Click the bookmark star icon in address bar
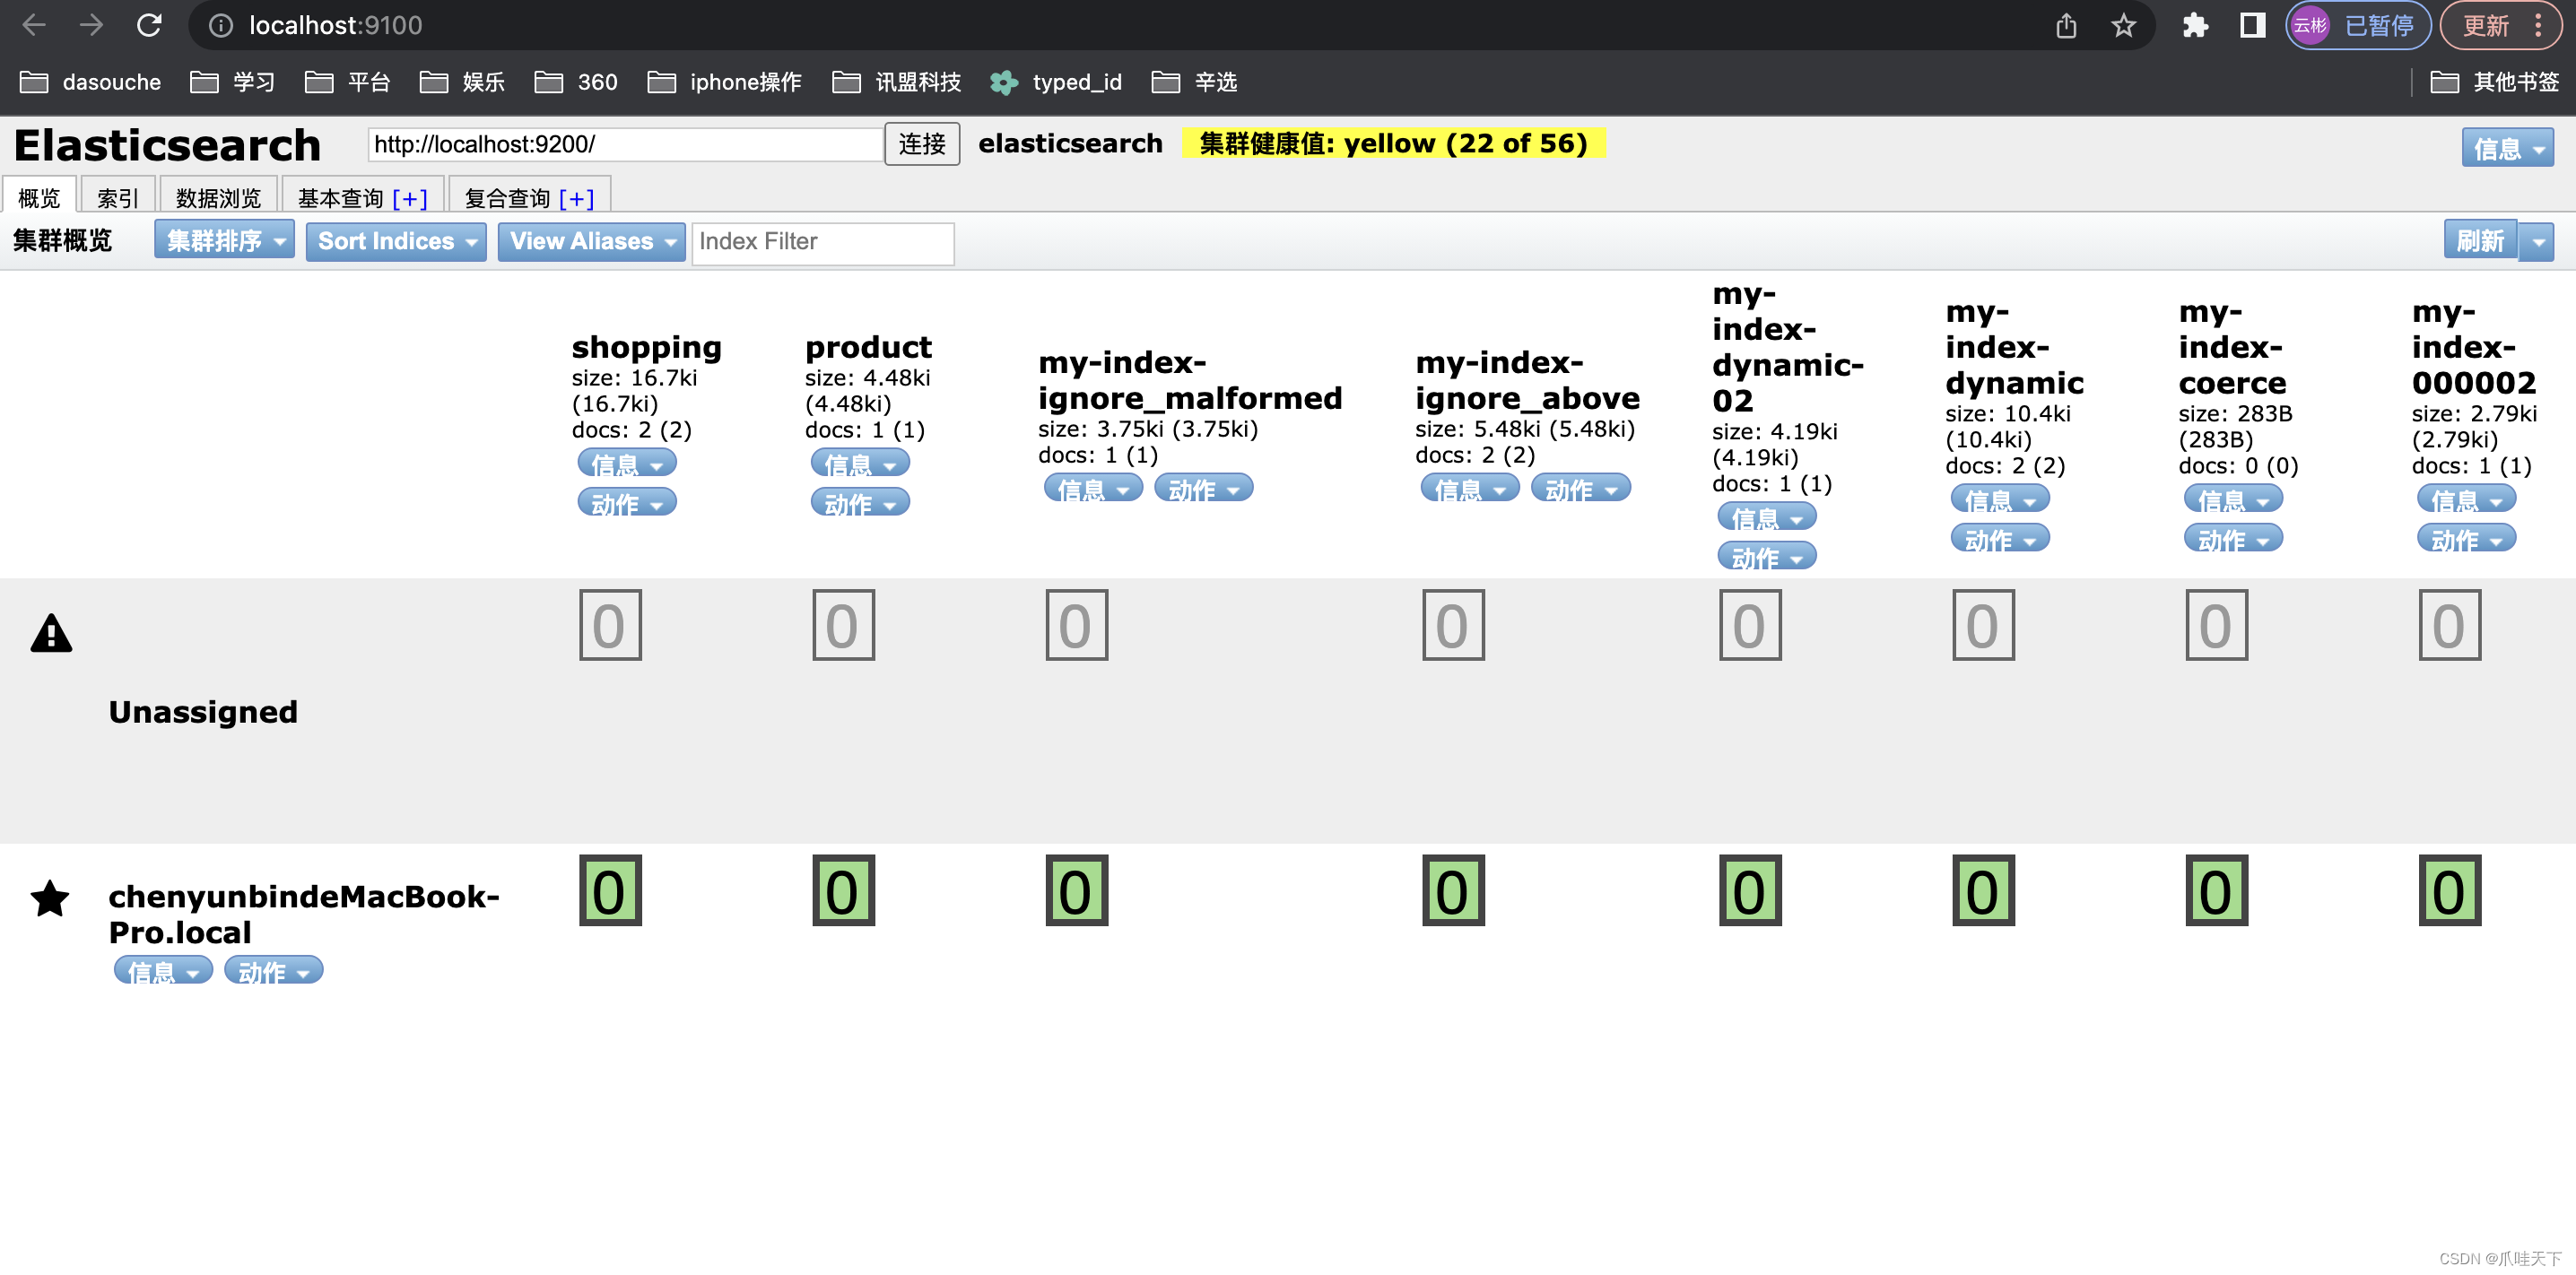Screen dimensions: 2576x1275 tap(2123, 25)
